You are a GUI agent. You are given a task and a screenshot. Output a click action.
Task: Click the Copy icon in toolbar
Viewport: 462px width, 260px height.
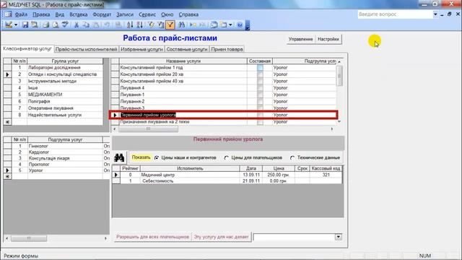point(86,25)
